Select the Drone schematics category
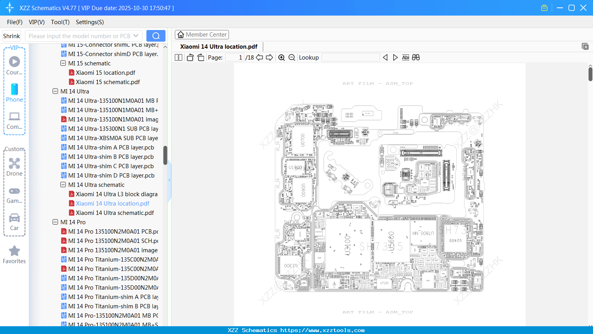 14,167
